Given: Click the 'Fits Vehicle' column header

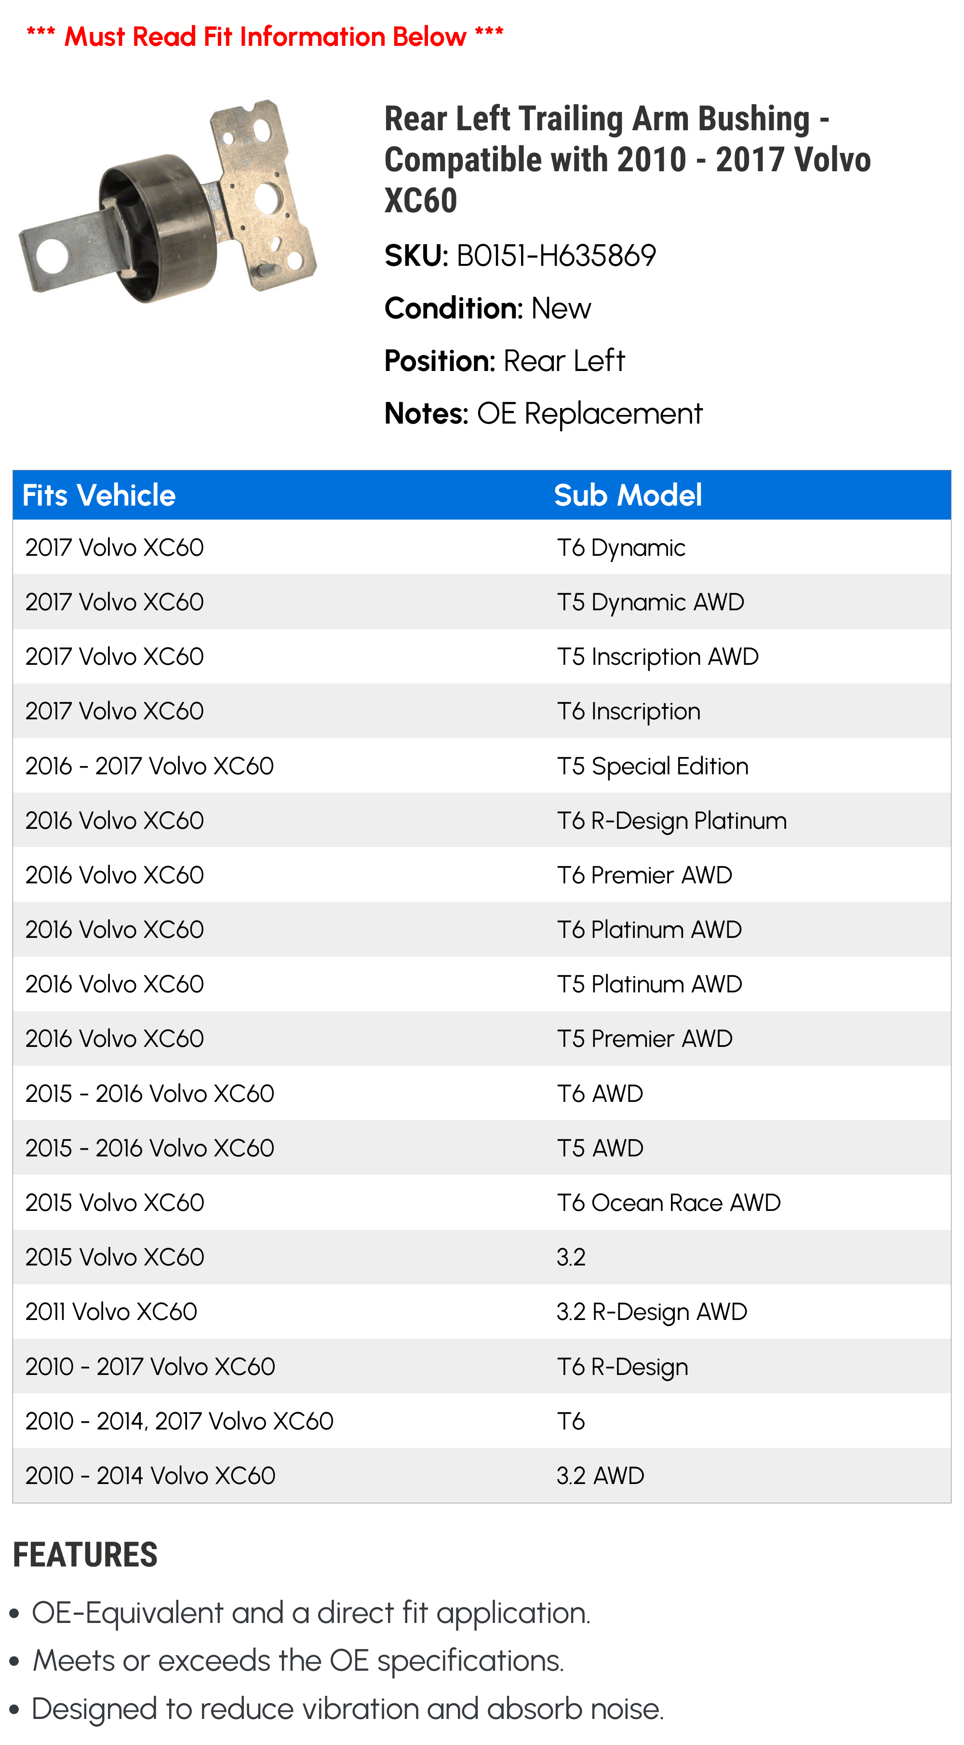Looking at the screenshot, I should click(99, 495).
